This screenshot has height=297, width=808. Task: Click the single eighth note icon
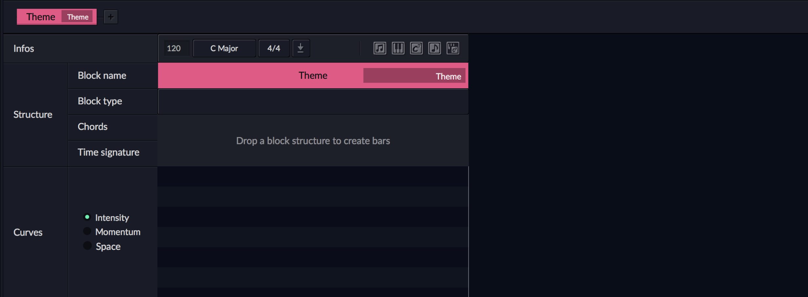tap(435, 48)
